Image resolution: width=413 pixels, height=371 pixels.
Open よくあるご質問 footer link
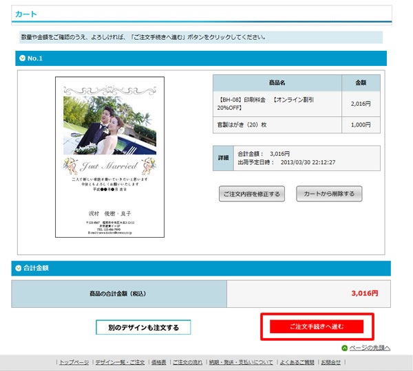(x=297, y=362)
